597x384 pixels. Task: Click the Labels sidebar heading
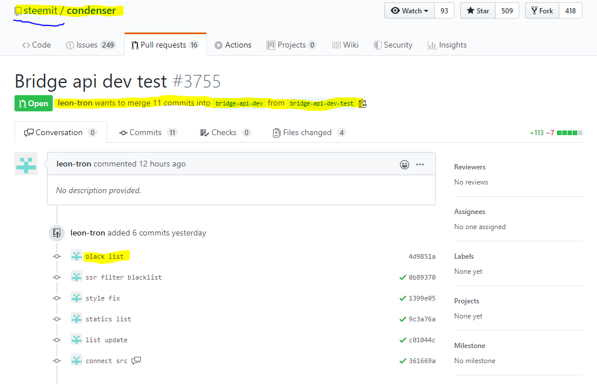tap(464, 256)
